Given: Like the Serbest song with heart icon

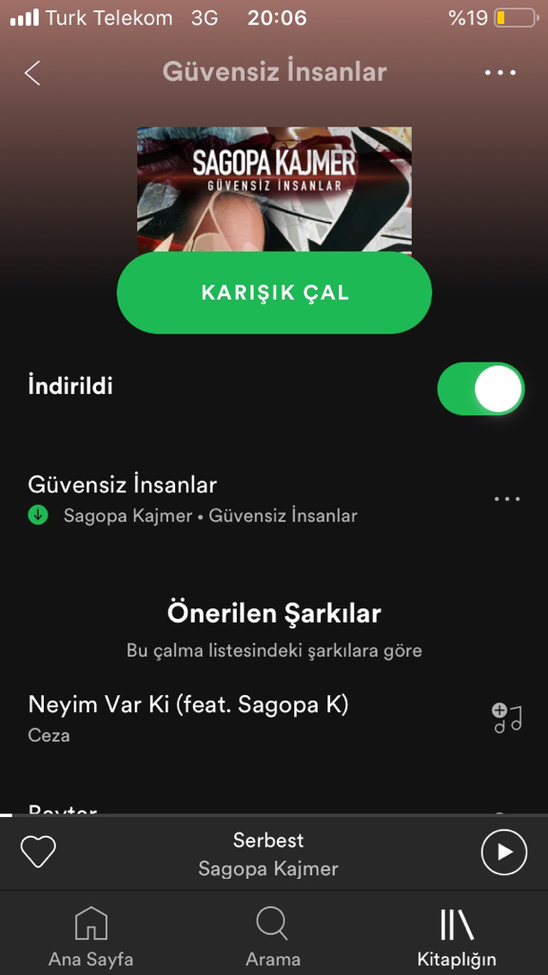Looking at the screenshot, I should 38,852.
